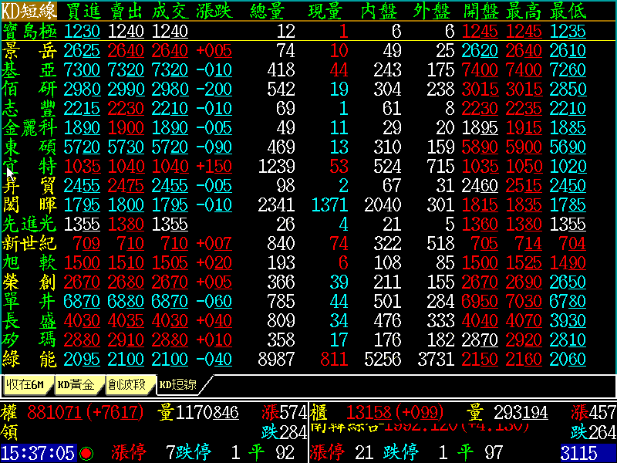617x463 pixels.
Task: Click the 總量 column header
Action: [273, 11]
